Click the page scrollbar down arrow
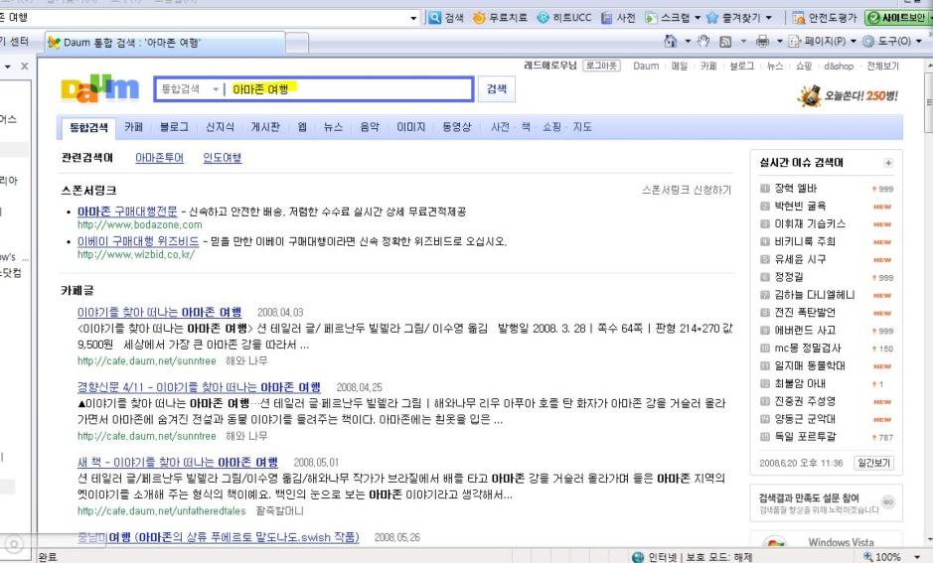Image resolution: width=933 pixels, height=563 pixels. pos(928,540)
